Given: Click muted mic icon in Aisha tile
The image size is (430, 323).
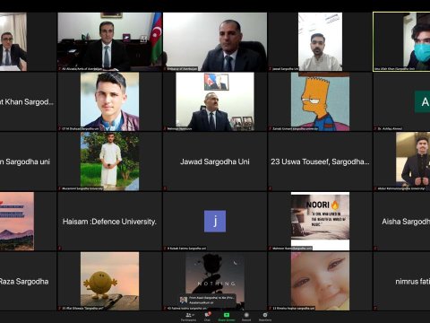Looking at the screenshot, I should tap(375, 249).
